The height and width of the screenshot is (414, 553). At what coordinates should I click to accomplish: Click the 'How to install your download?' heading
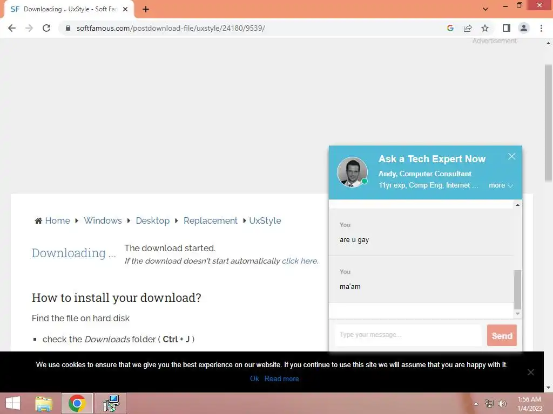(x=117, y=298)
